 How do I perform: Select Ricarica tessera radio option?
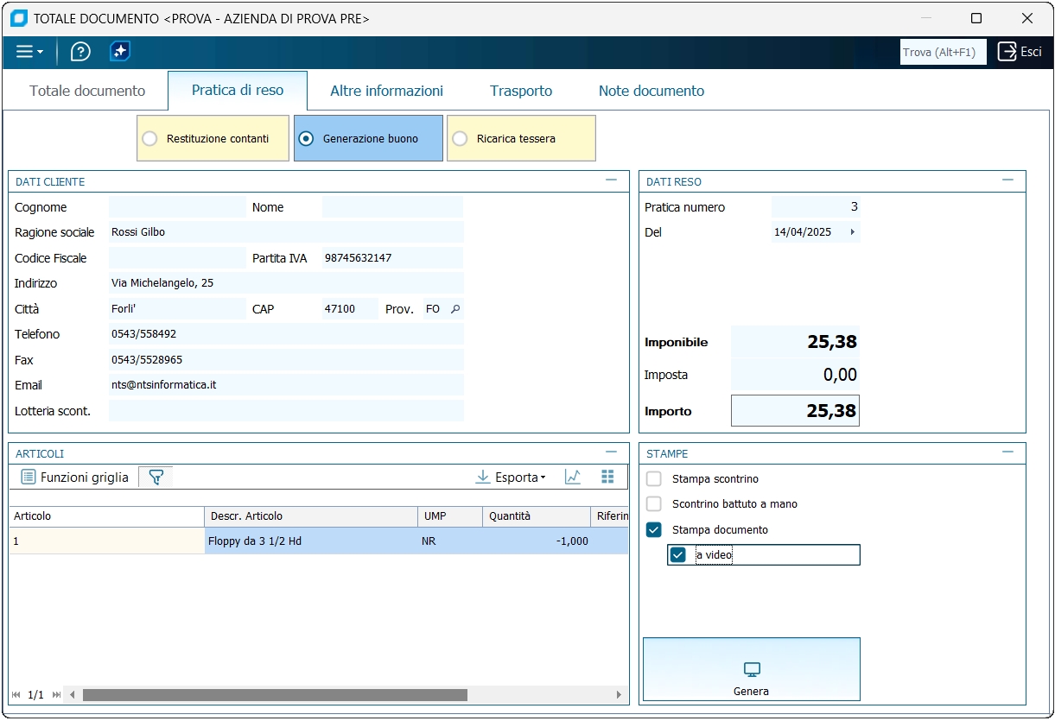tap(461, 138)
